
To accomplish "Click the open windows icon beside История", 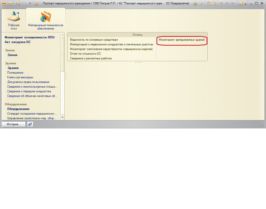I will coord(30,124).
